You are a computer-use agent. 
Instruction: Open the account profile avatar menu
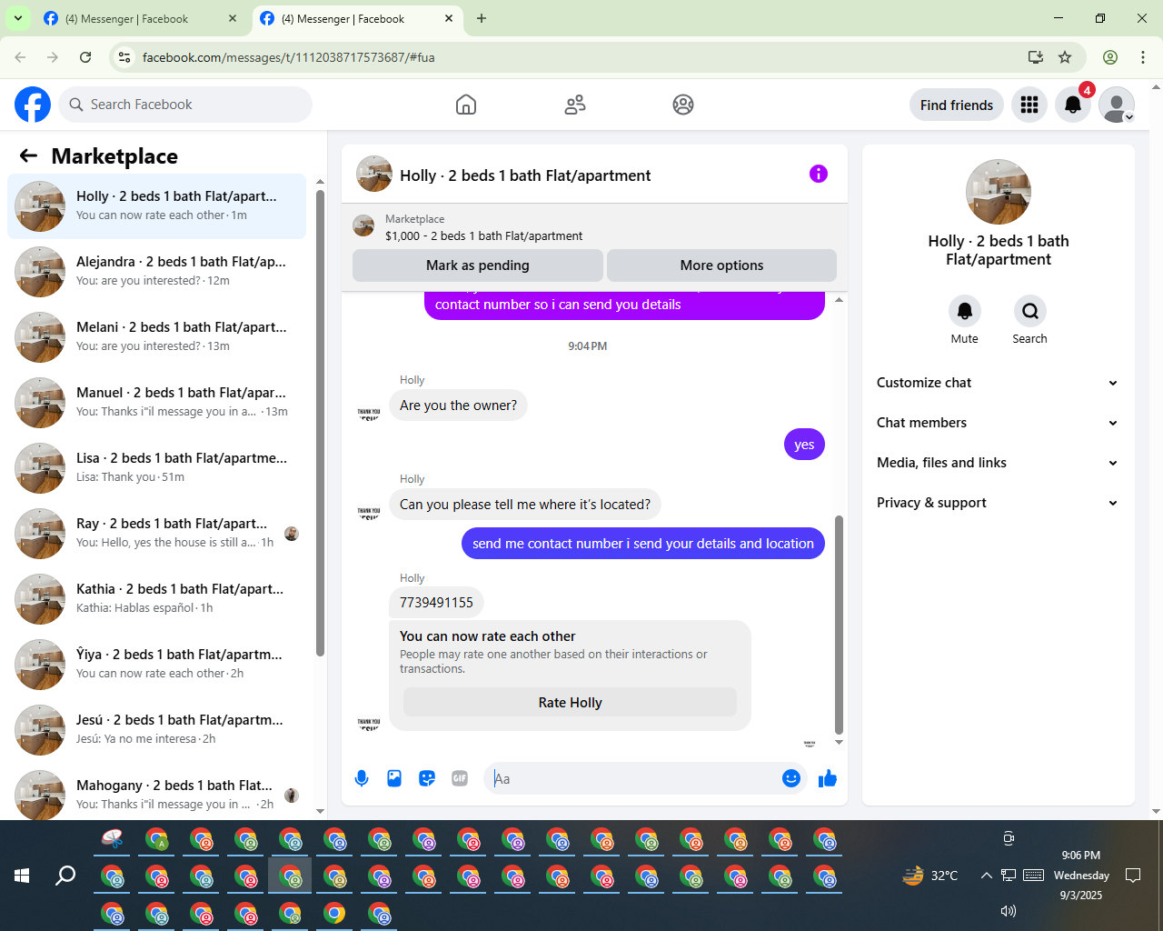coord(1117,105)
